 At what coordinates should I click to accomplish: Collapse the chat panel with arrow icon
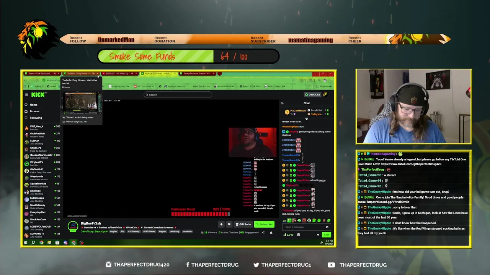[282, 103]
